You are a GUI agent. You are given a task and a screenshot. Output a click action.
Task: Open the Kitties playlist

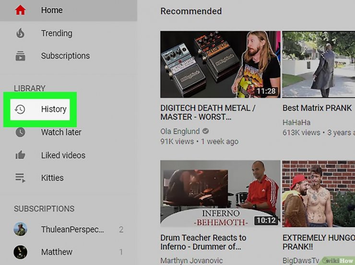point(69,178)
